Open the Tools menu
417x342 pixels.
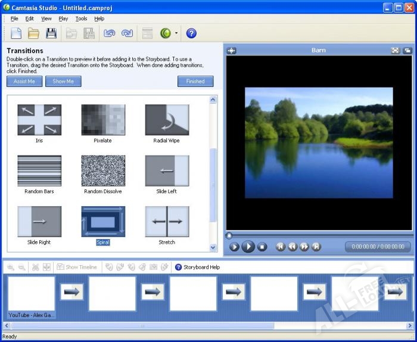81,18
